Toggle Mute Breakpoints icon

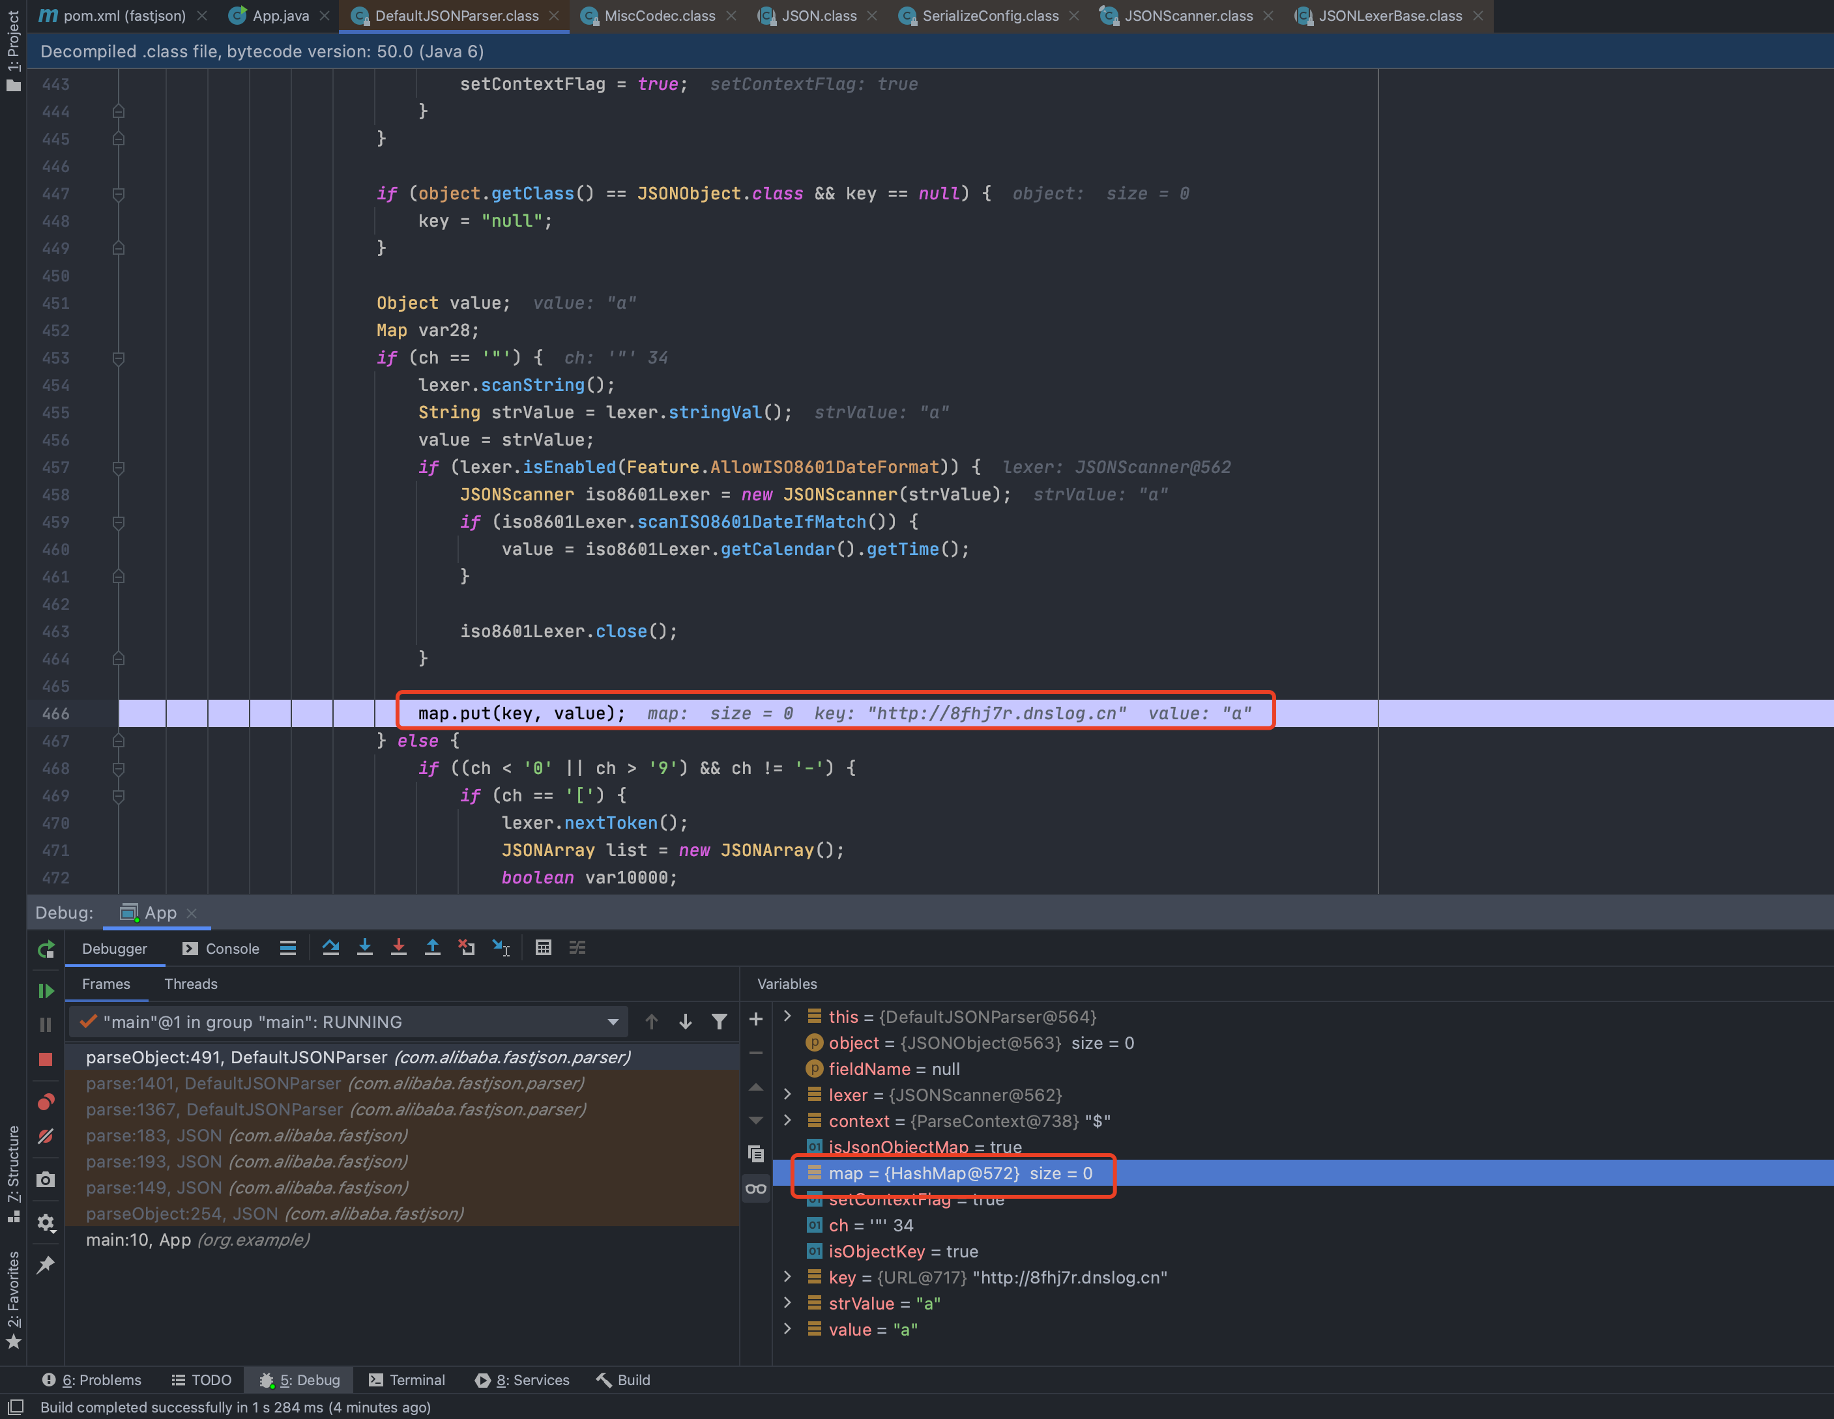(46, 1136)
